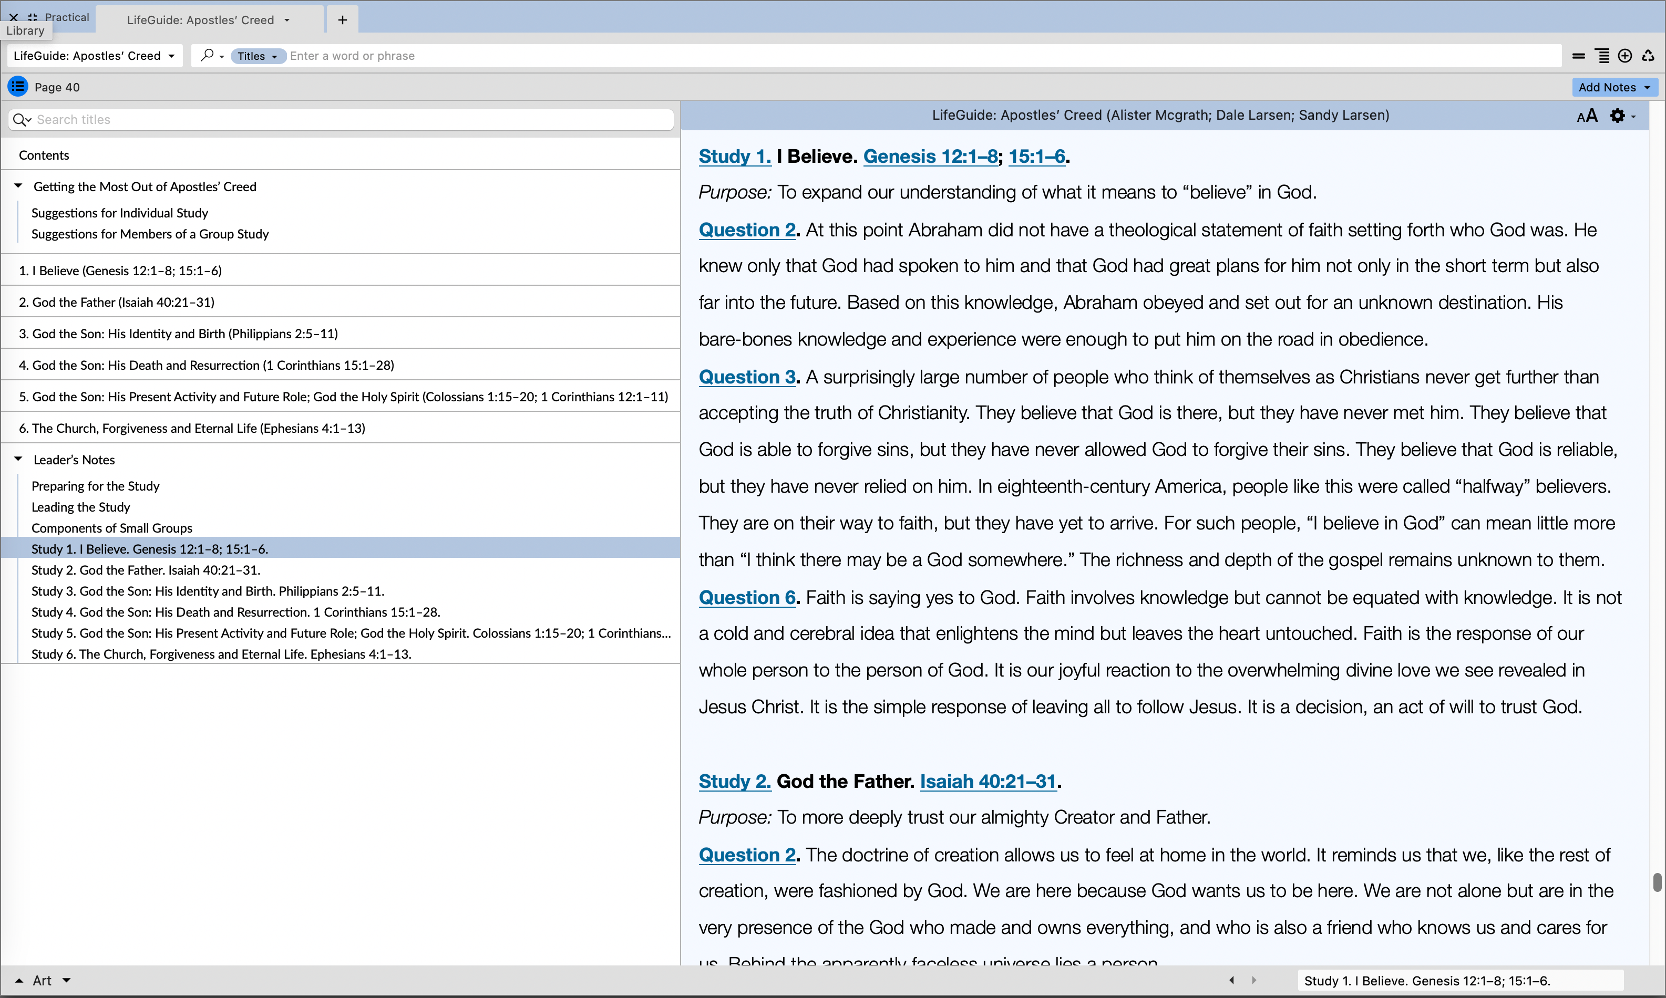
Task: Select Study 4. God the Son: His Death and Resurrection.
Action: point(235,612)
